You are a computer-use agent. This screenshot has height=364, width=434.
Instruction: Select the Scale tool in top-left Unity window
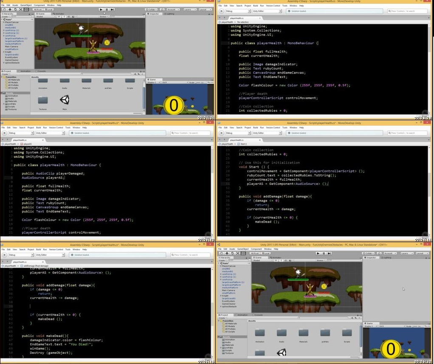click(x=21, y=9)
